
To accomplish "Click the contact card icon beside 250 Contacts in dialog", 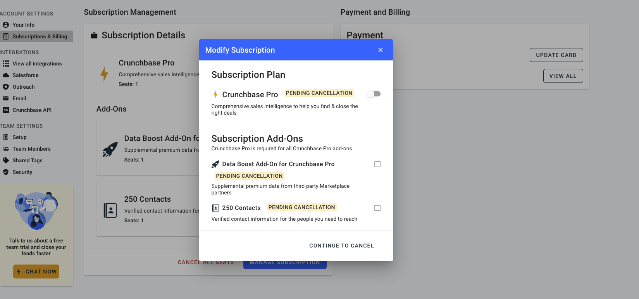I will 215,208.
